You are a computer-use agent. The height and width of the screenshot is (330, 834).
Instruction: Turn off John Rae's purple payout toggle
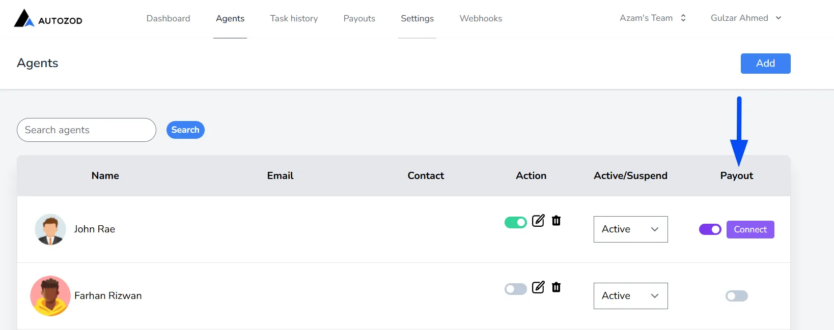click(710, 229)
